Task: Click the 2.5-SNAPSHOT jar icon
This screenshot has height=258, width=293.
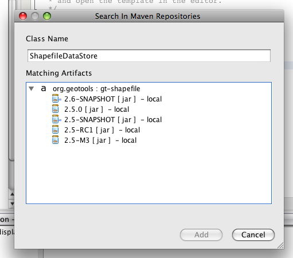Action: coord(56,119)
